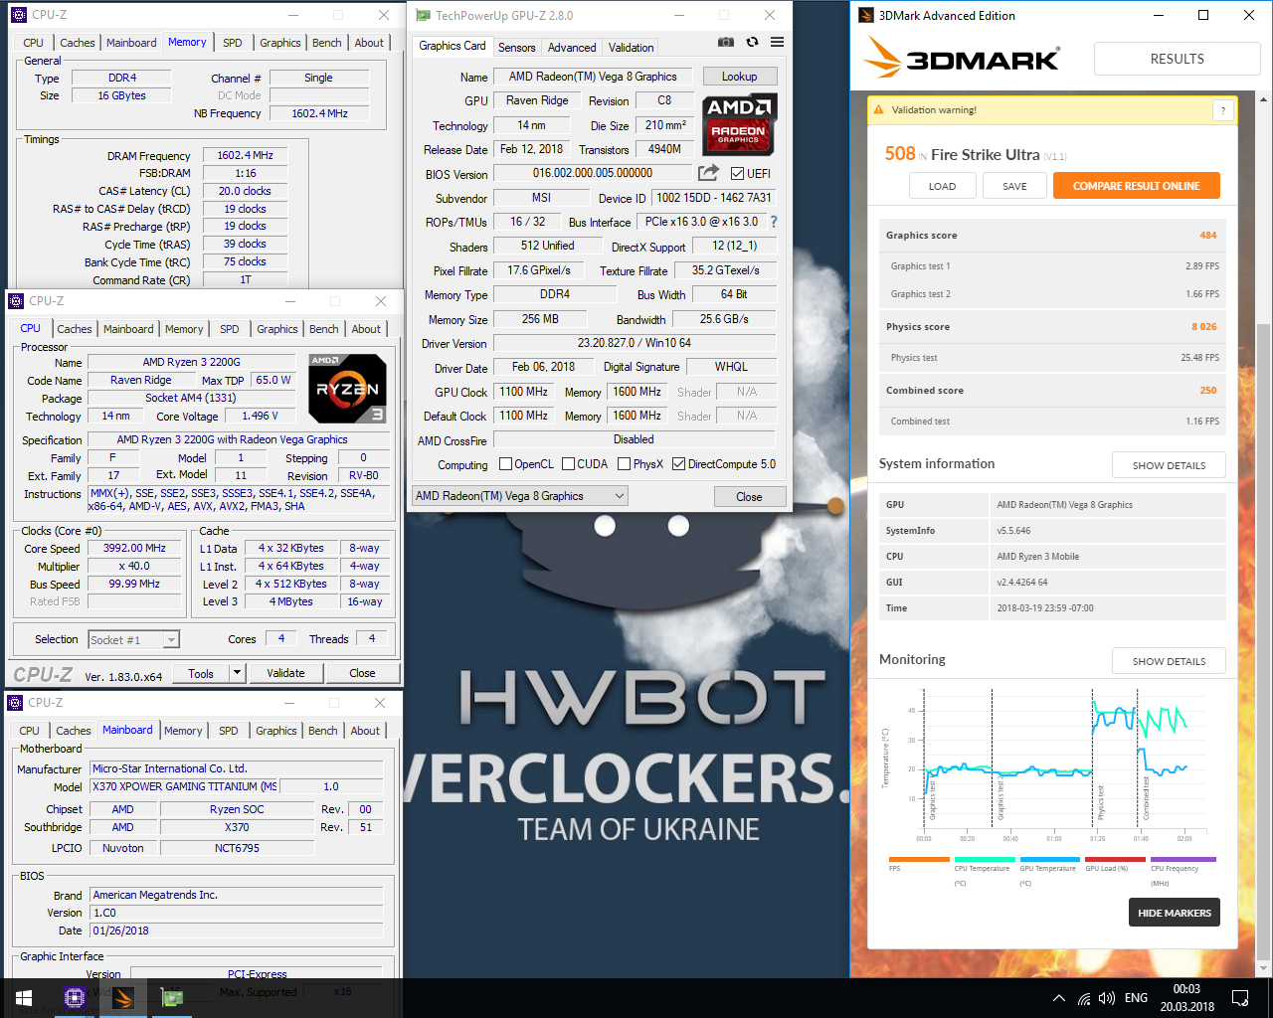Click Compare Result Online button
Screen dimensions: 1273x1018
(x=1137, y=186)
